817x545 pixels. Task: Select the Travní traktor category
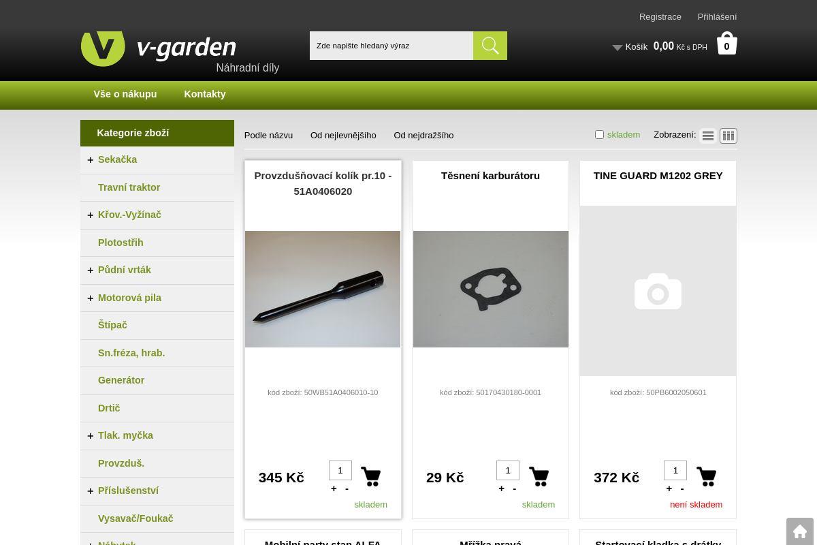coord(129,187)
